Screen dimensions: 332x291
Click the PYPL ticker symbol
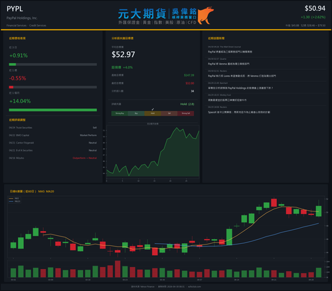click(15, 9)
